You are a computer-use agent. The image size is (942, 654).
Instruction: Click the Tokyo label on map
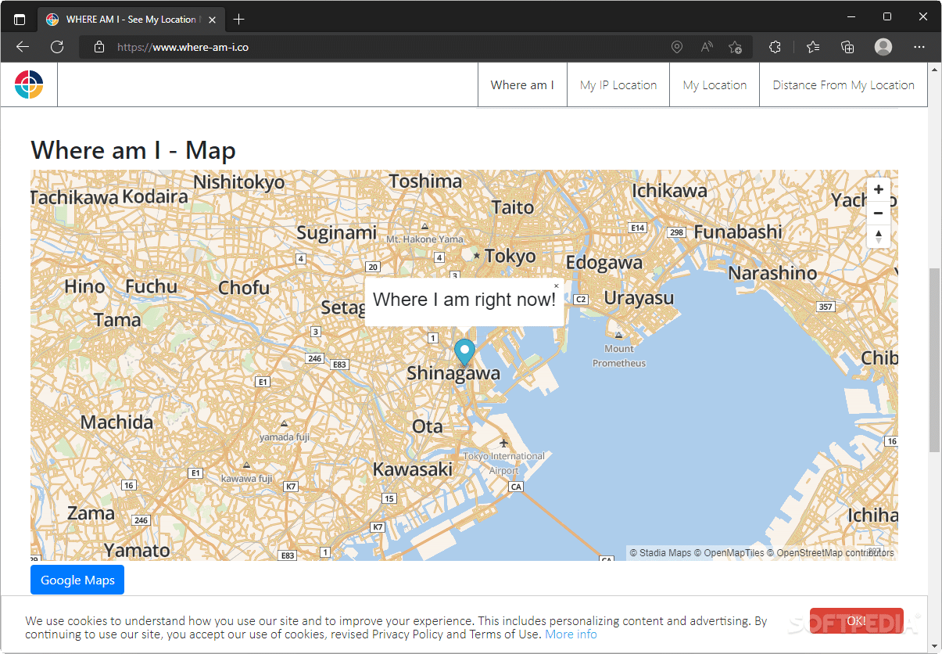tap(510, 256)
